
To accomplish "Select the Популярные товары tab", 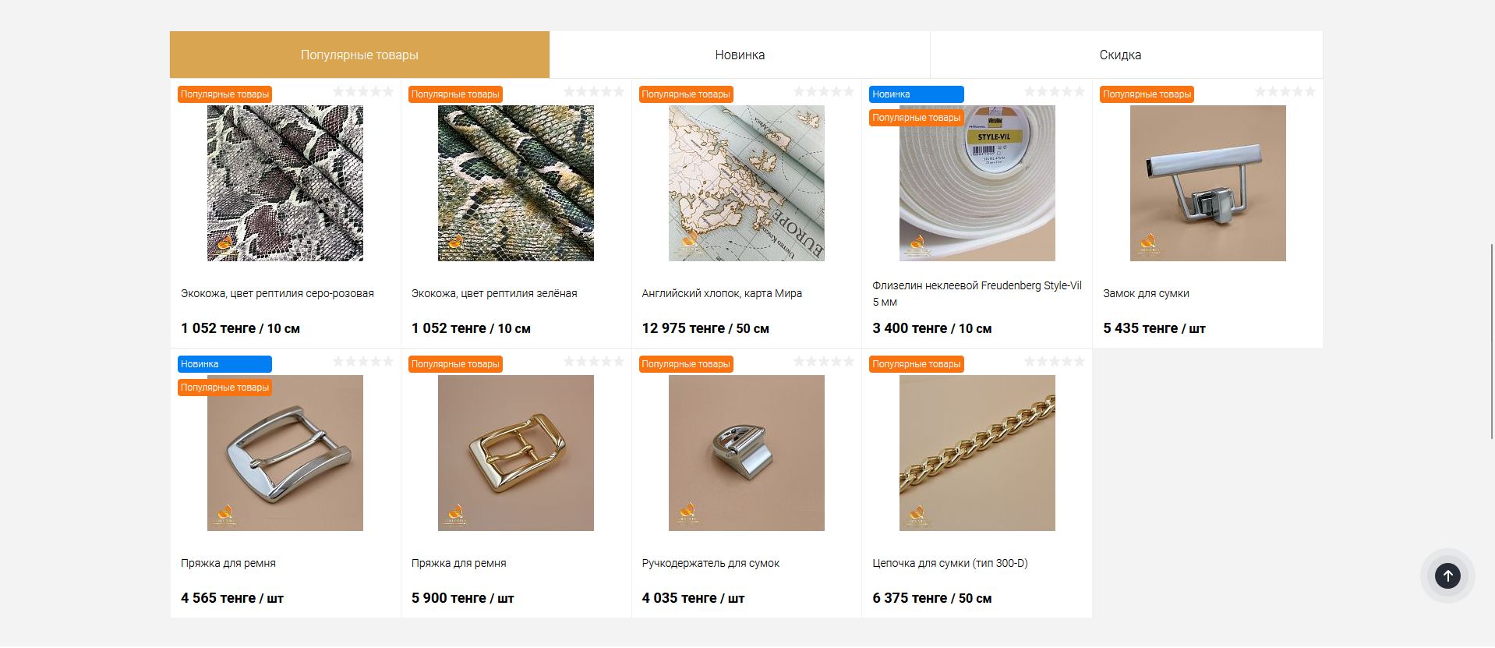I will click(x=359, y=55).
